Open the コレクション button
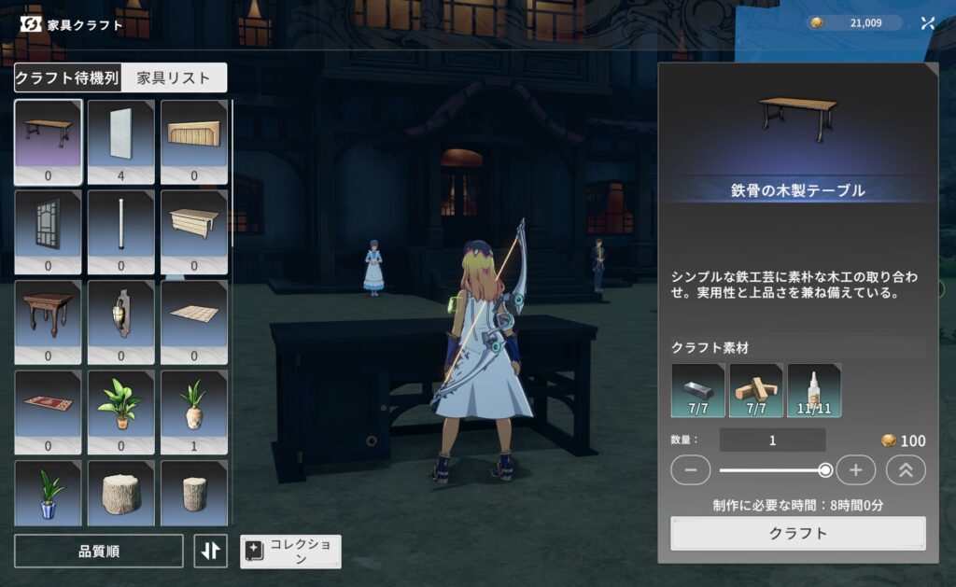Image resolution: width=956 pixels, height=587 pixels. (x=290, y=552)
